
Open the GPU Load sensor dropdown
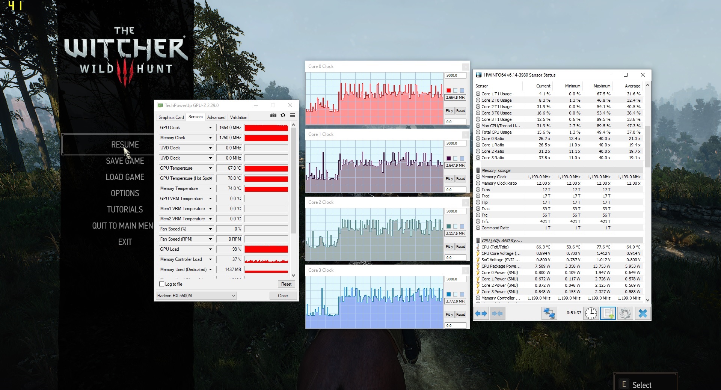210,249
